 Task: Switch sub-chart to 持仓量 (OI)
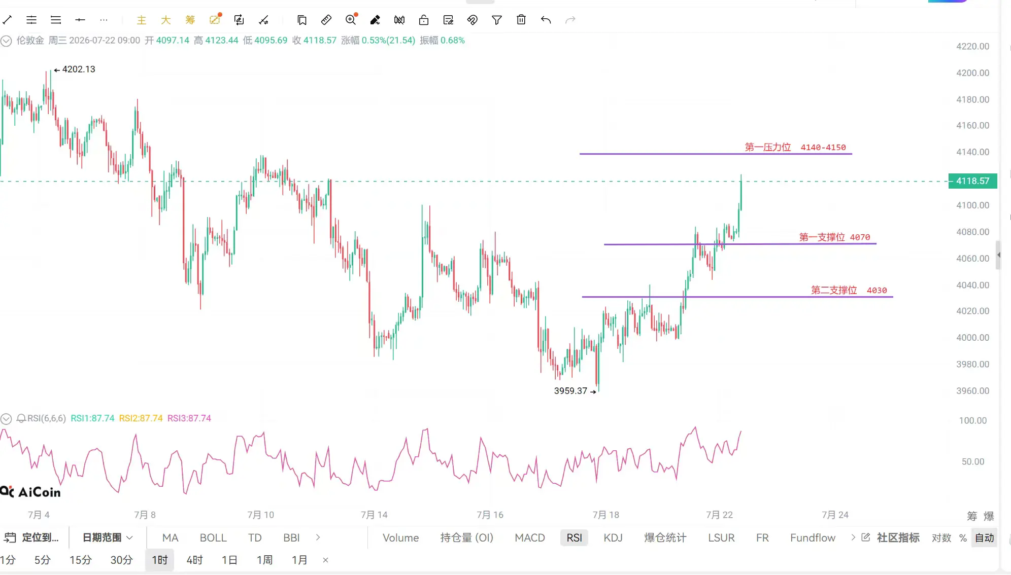(467, 537)
